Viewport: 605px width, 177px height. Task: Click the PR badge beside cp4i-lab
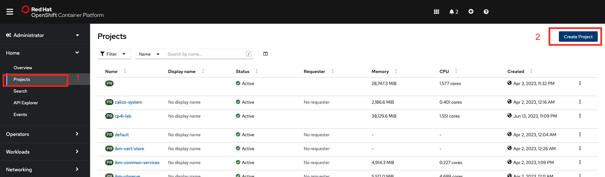click(x=109, y=116)
